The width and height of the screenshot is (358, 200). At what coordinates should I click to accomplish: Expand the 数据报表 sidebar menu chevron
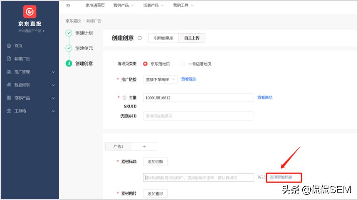53,85
